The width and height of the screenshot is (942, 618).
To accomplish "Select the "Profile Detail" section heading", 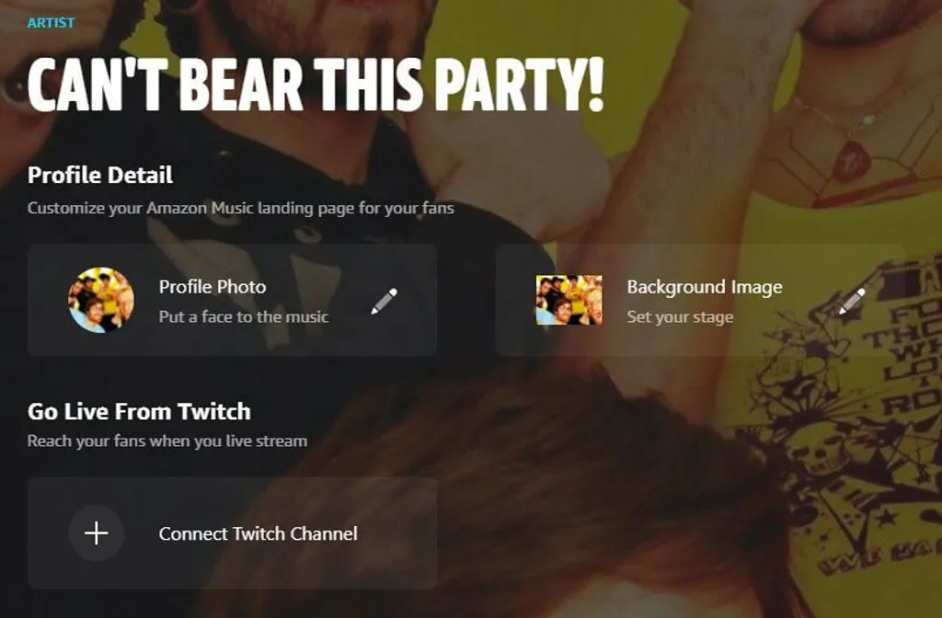I will point(100,175).
